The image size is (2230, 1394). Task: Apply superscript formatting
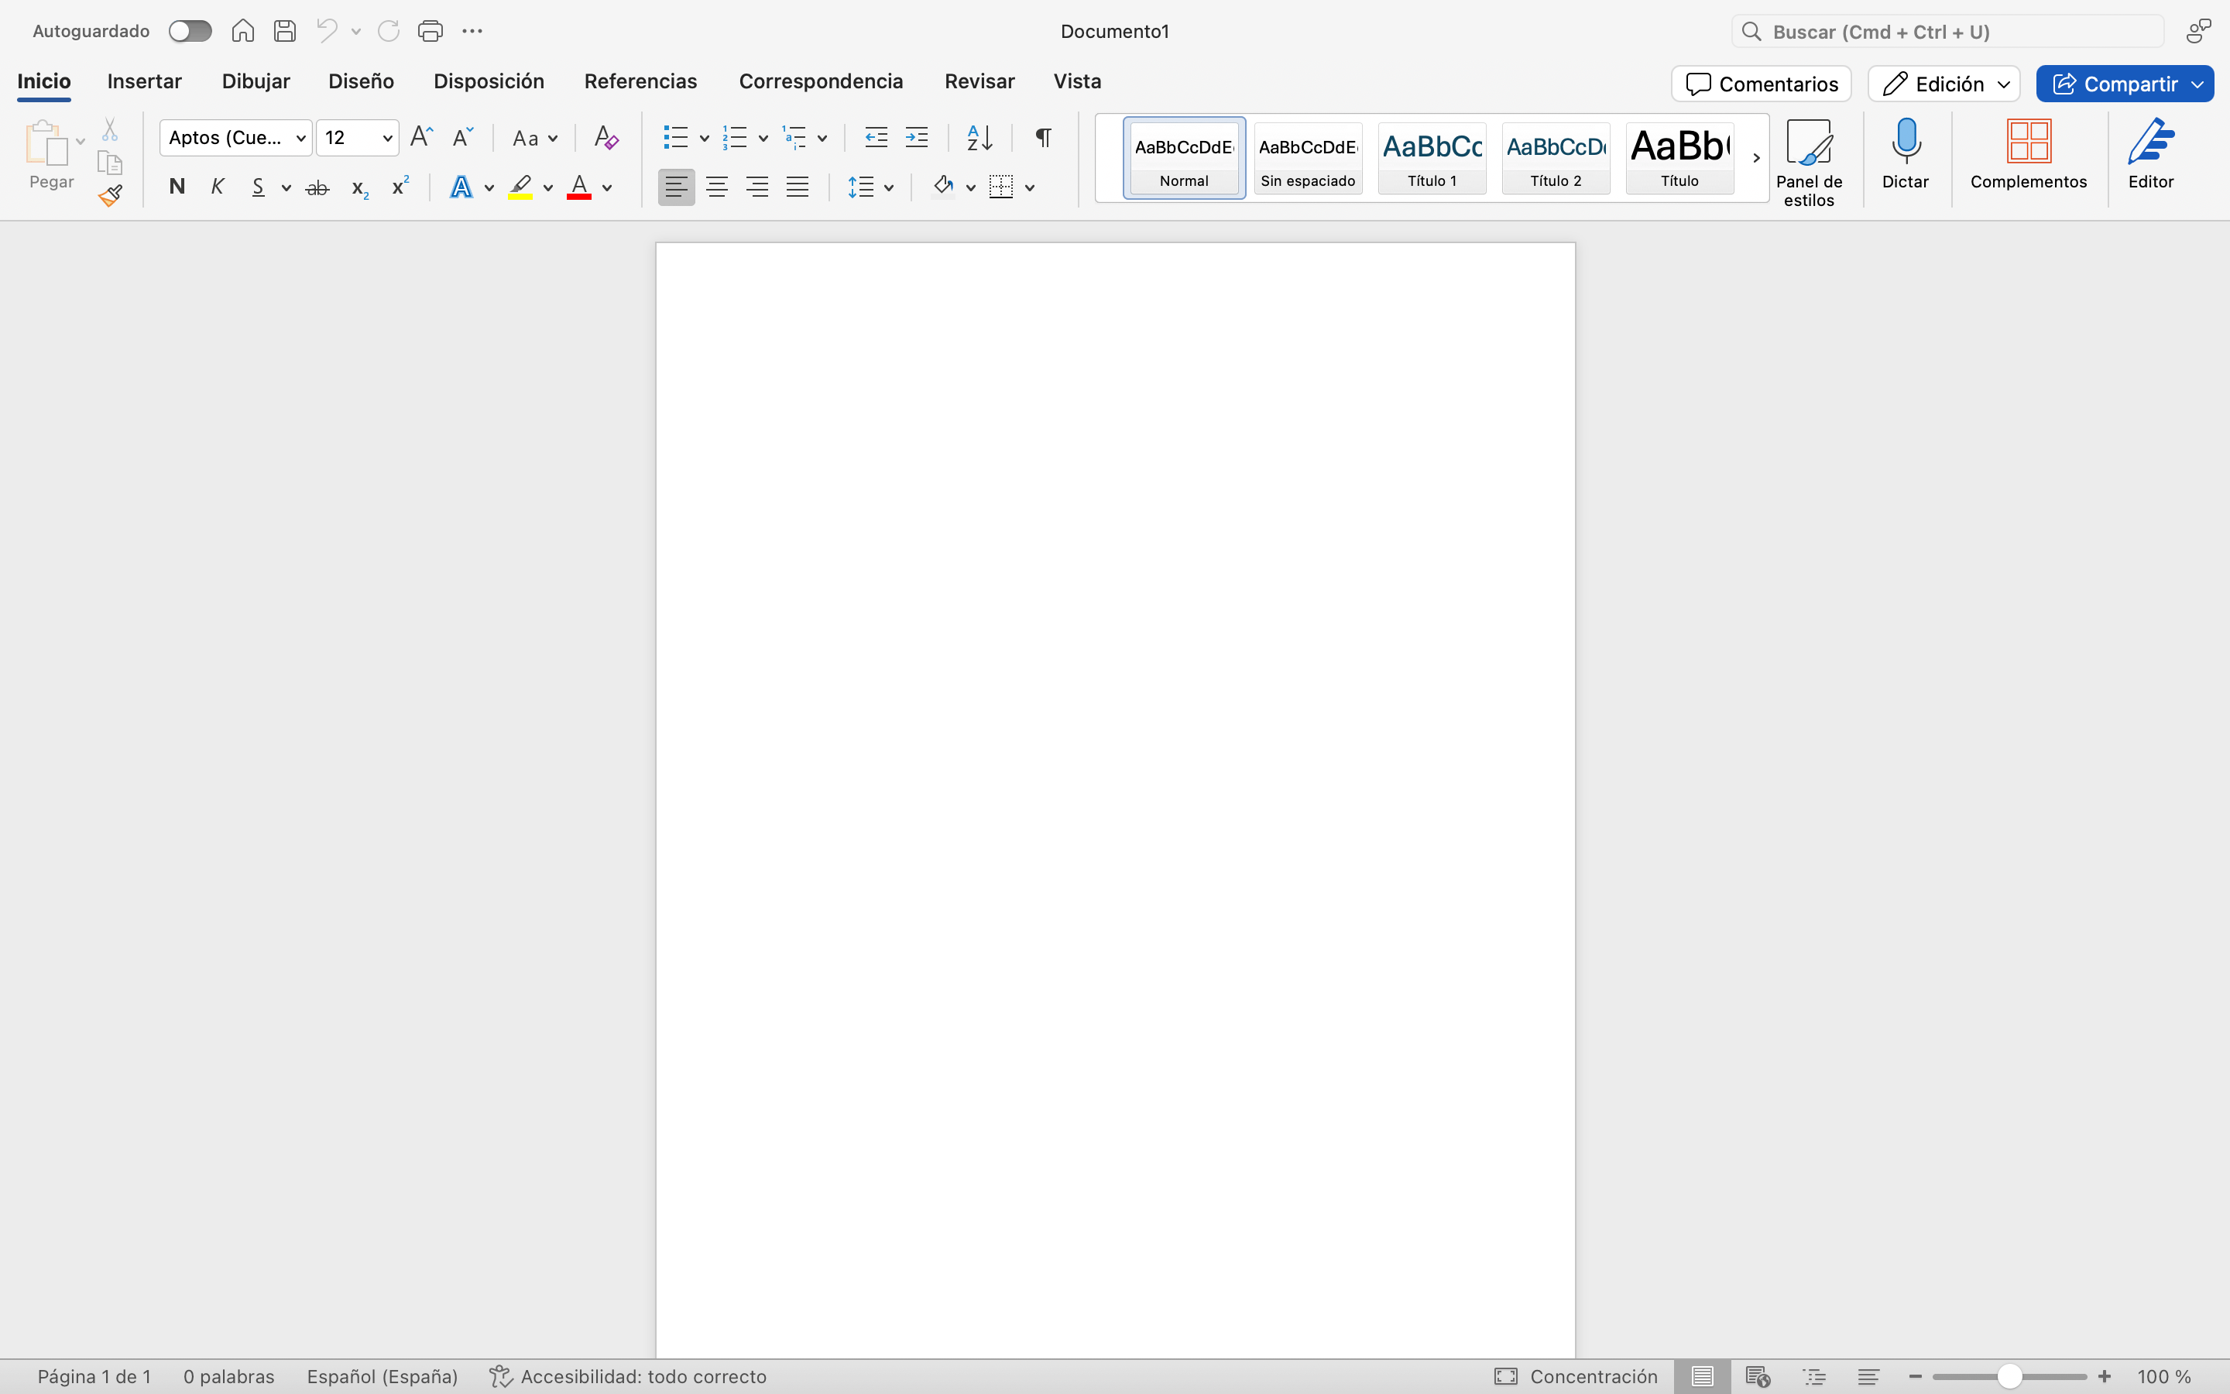(400, 187)
